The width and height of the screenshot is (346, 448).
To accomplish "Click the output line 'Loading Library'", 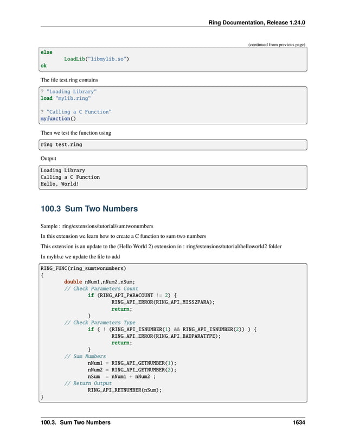I will click(x=63, y=171).
